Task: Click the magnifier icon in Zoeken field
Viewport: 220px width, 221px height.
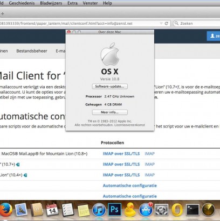Action: point(176,23)
